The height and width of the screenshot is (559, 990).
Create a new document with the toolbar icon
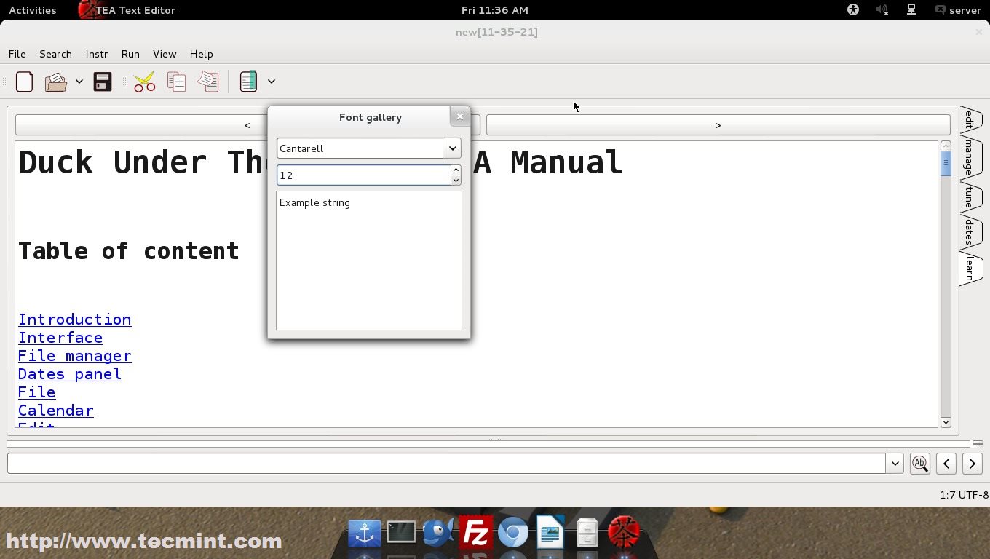(24, 82)
